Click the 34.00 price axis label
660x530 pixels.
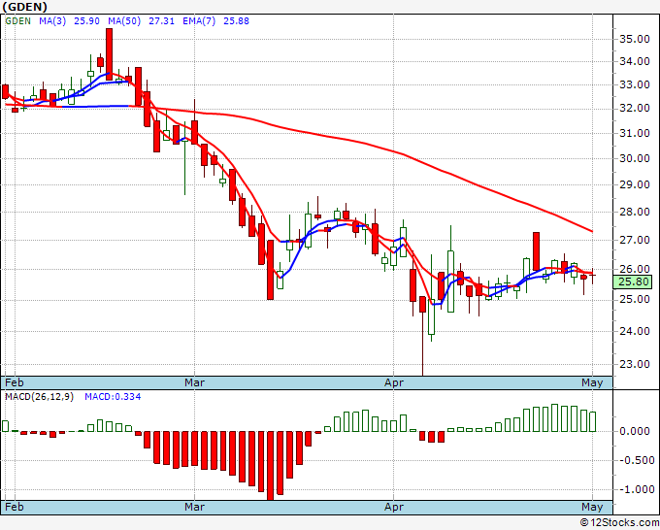tap(635, 61)
